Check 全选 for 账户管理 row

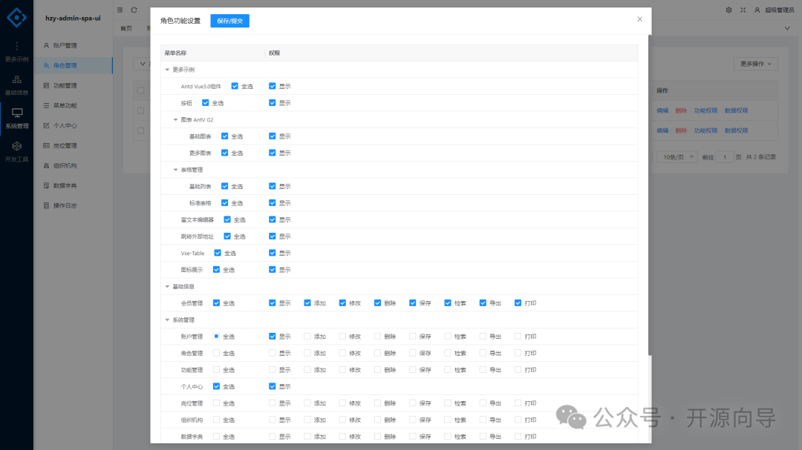coord(216,336)
